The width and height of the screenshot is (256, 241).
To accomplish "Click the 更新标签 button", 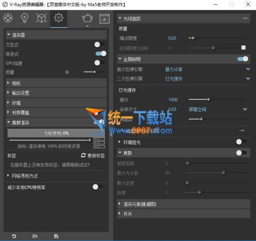I will click(x=93, y=156).
